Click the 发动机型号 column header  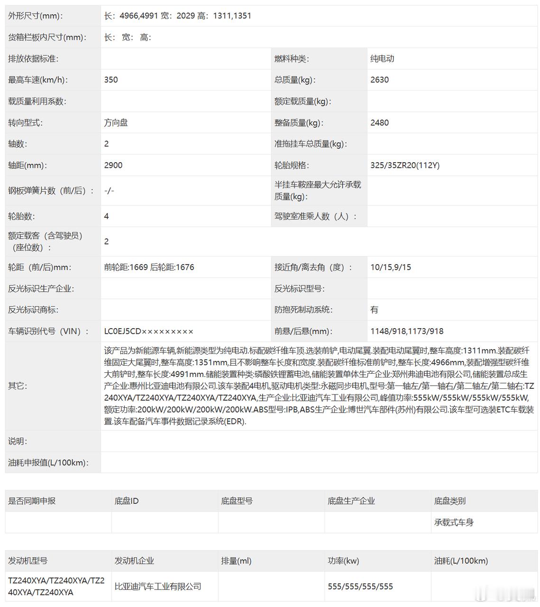pos(28,561)
